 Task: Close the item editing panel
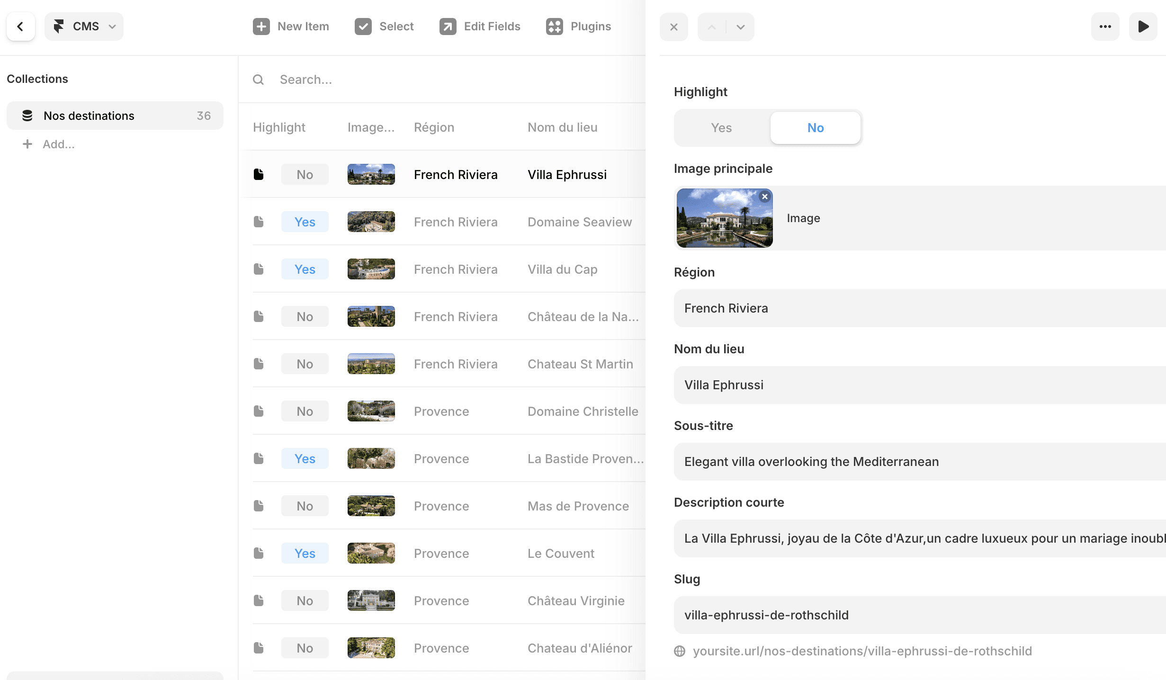673,27
